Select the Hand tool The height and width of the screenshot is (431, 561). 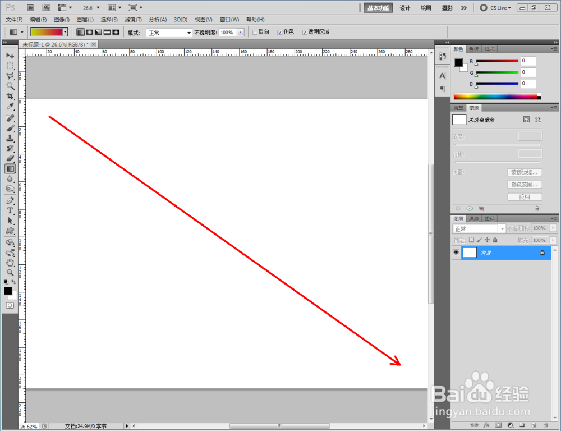[10, 263]
